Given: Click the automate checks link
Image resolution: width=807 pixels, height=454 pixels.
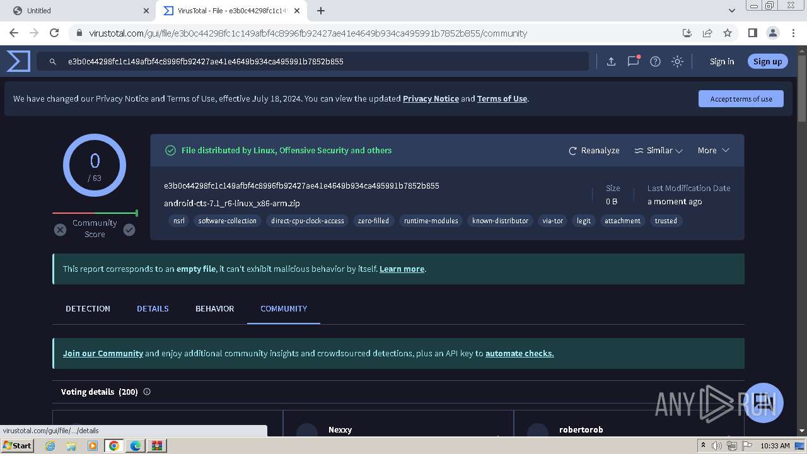Looking at the screenshot, I should 520,353.
